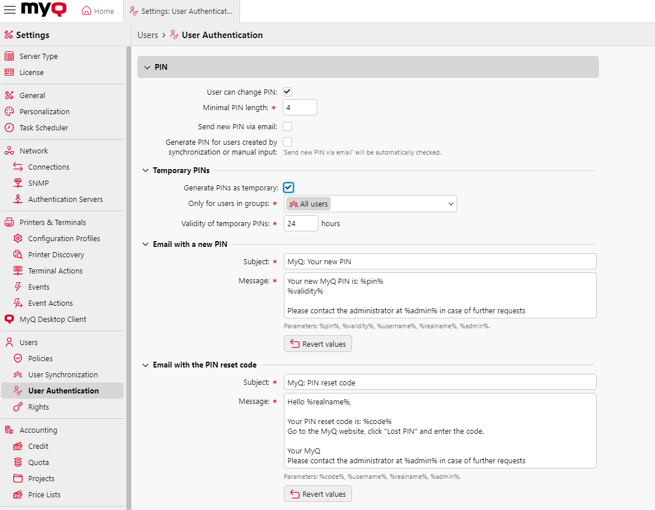This screenshot has height=510, width=655.
Task: Open the Connections settings icon
Action: pyautogui.click(x=18, y=167)
